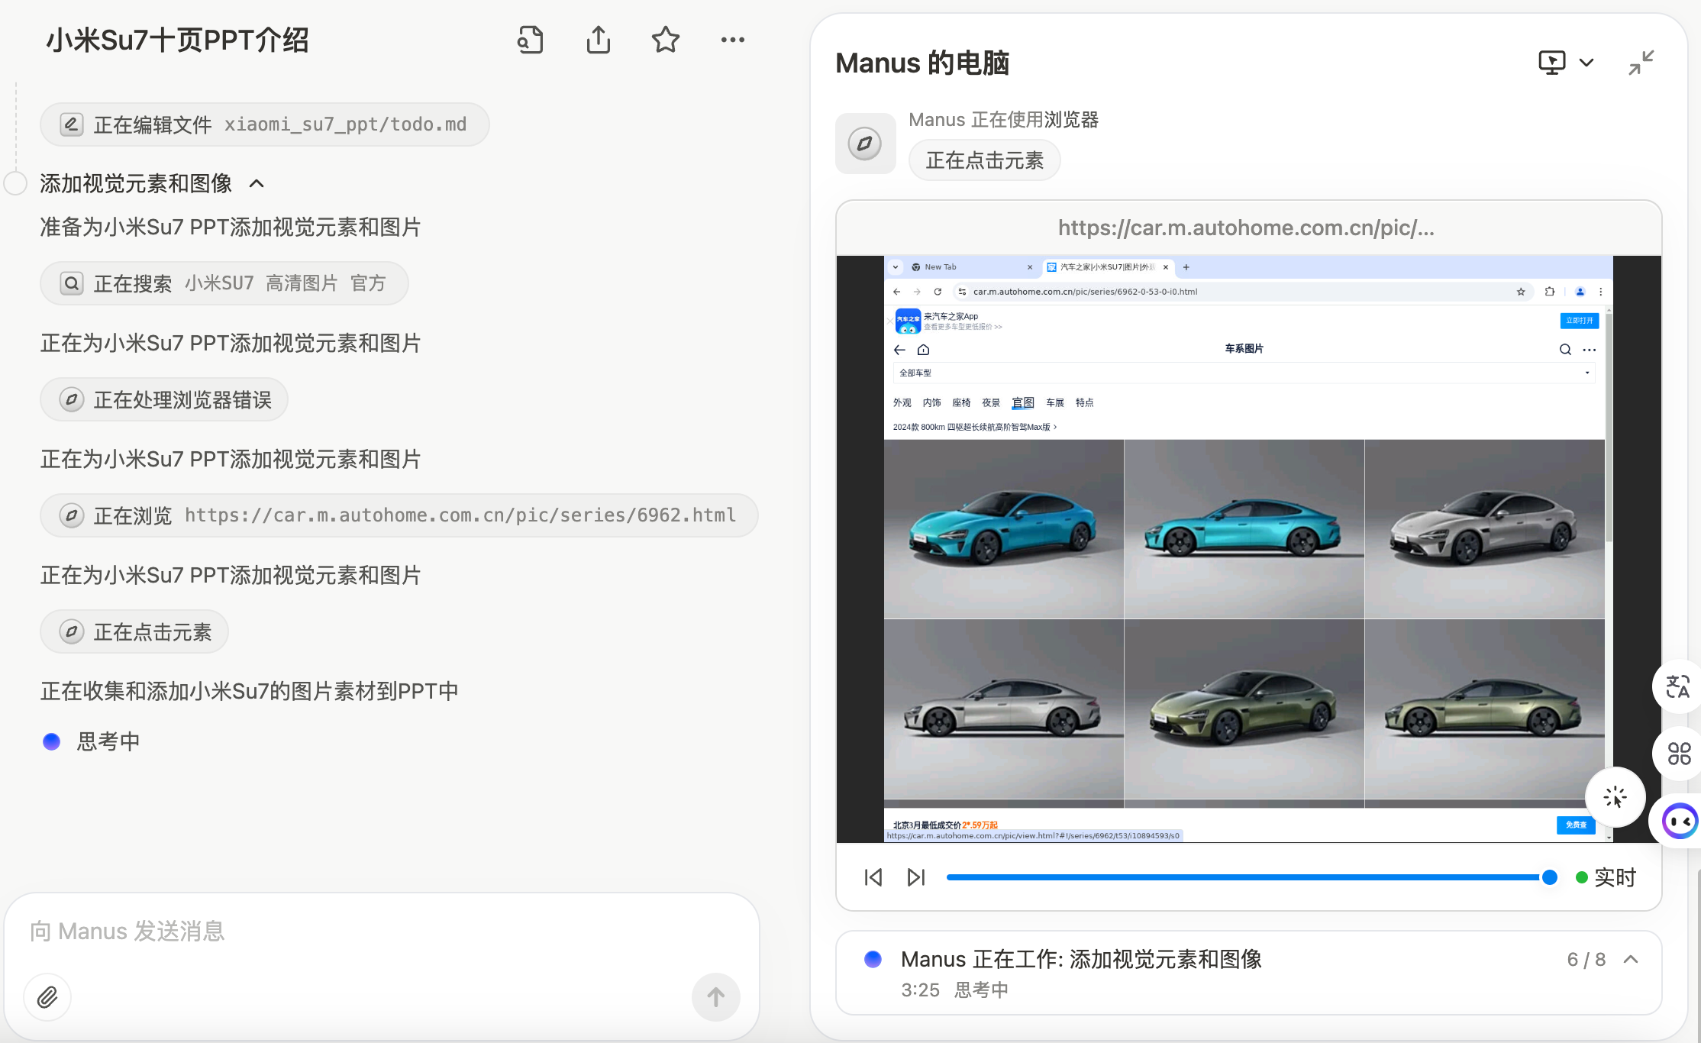Select the '内饰' tab in car gallery
Image resolution: width=1701 pixels, height=1043 pixels.
pyautogui.click(x=931, y=402)
